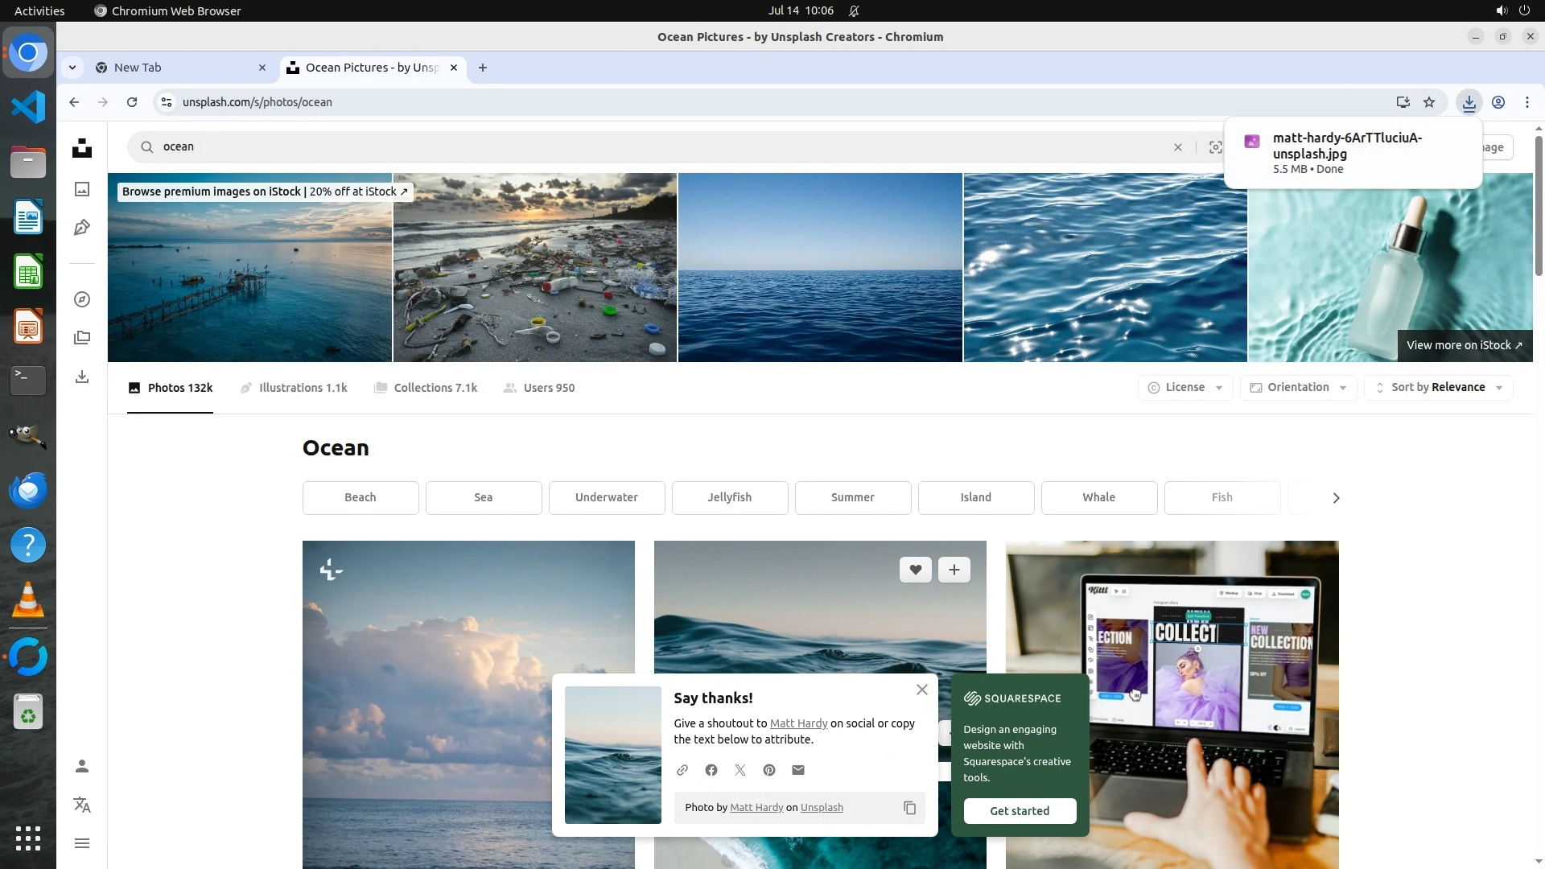Image resolution: width=1545 pixels, height=869 pixels.
Task: Copy attribution text with clipboard icon
Action: [909, 808]
